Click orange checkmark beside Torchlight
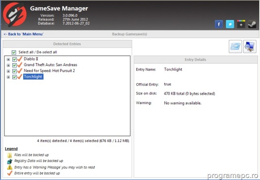The image size is (260, 180). [x=20, y=77]
